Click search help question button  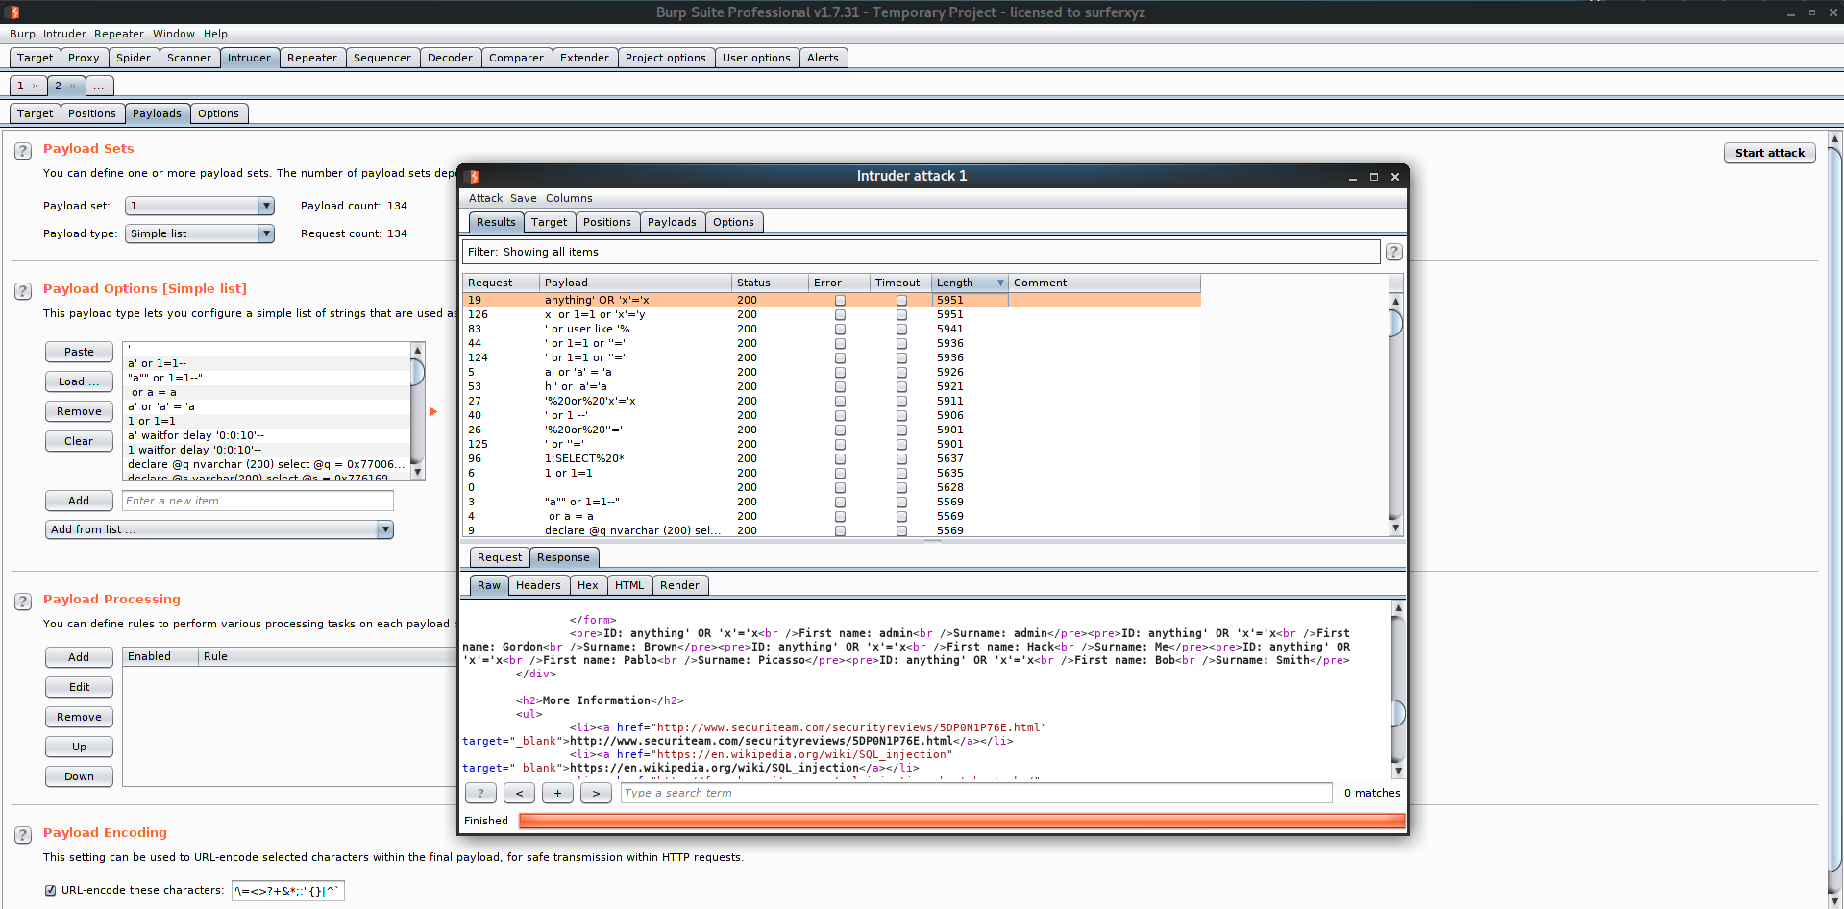click(x=480, y=793)
